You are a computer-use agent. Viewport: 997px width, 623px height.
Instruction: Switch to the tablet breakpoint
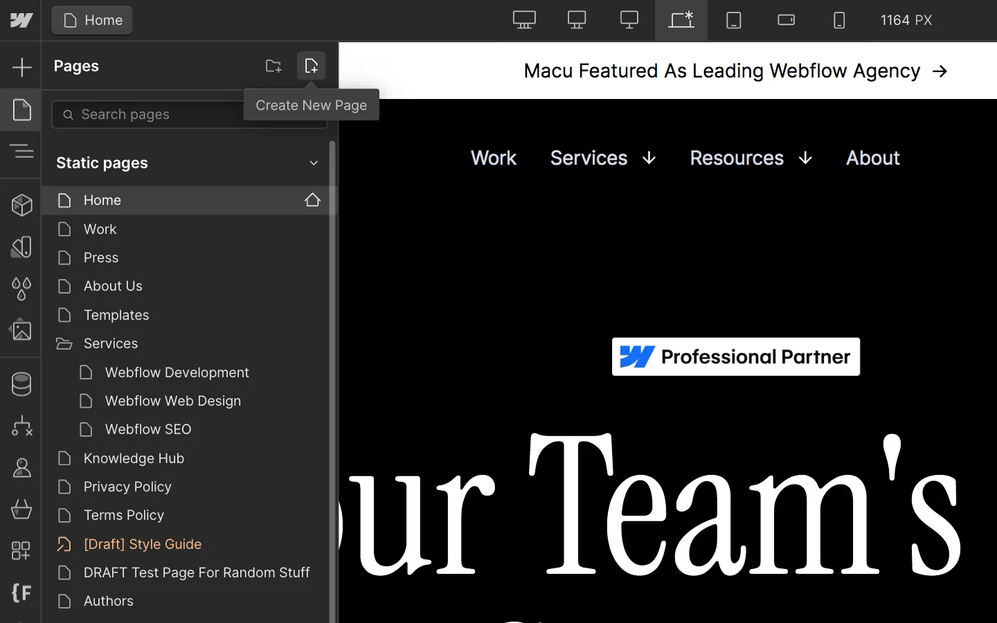[733, 20]
